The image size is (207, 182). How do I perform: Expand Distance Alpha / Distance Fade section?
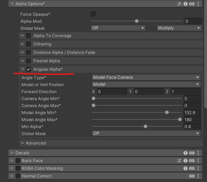[x=22, y=52]
